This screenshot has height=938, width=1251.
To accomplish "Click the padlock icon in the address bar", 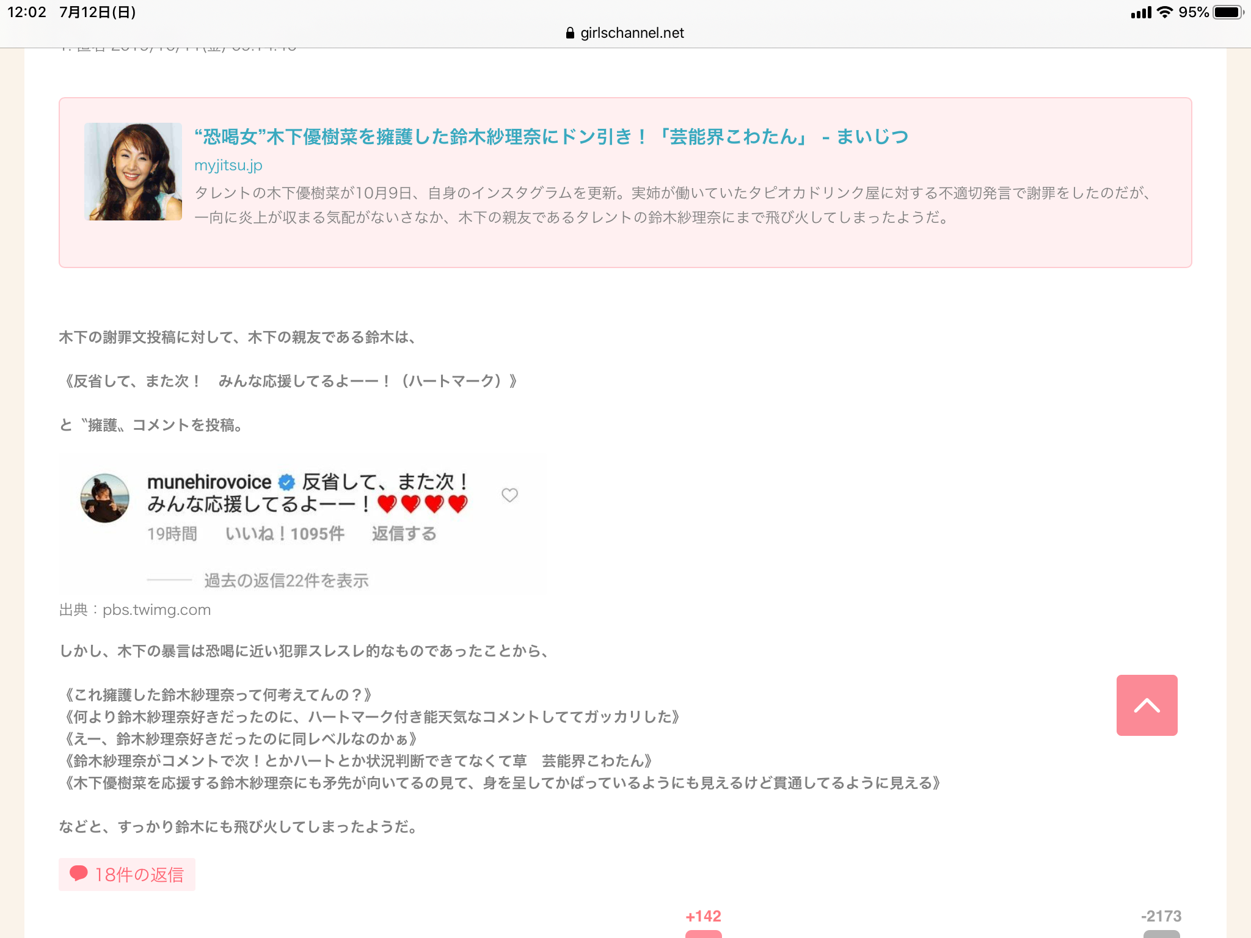I will coord(570,33).
